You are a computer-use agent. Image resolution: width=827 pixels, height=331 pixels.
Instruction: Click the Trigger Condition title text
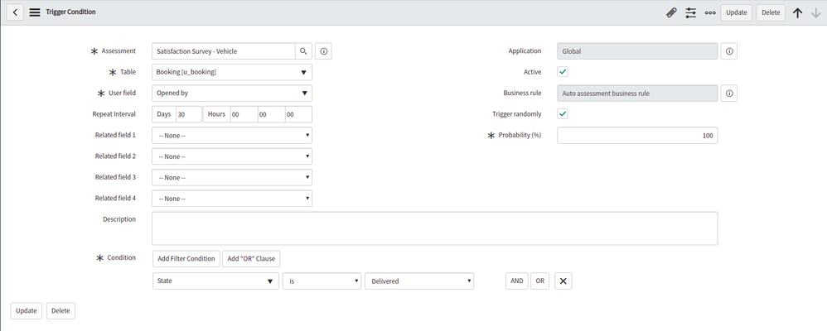tap(70, 12)
